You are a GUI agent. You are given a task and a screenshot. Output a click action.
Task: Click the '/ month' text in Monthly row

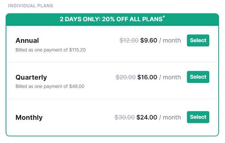pyautogui.click(x=170, y=118)
